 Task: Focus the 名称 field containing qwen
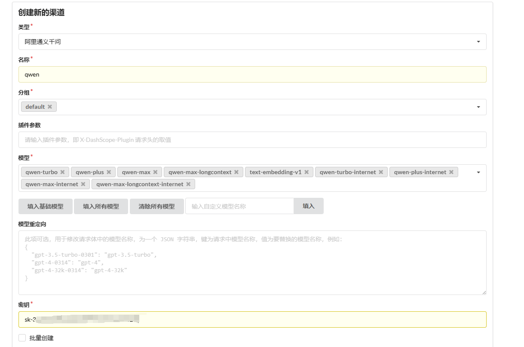(x=252, y=74)
